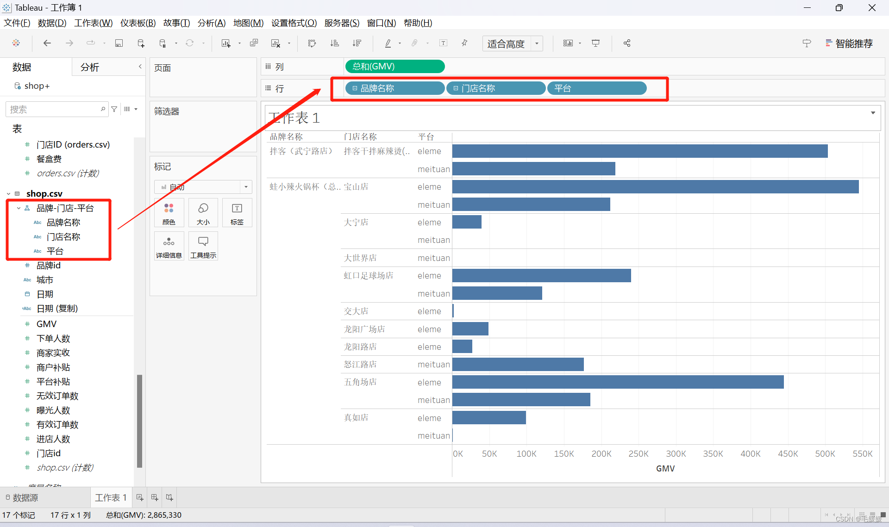This screenshot has width=889, height=527.
Task: Click the 平台 pill on rows shelf
Action: tap(597, 88)
